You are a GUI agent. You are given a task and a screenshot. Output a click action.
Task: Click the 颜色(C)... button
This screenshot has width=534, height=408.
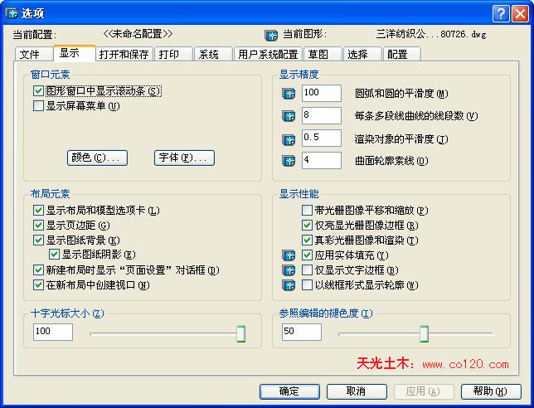pyautogui.click(x=97, y=158)
